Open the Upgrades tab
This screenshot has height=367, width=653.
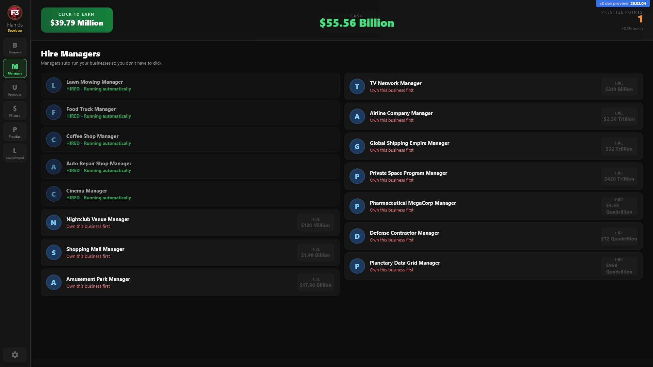point(15,90)
